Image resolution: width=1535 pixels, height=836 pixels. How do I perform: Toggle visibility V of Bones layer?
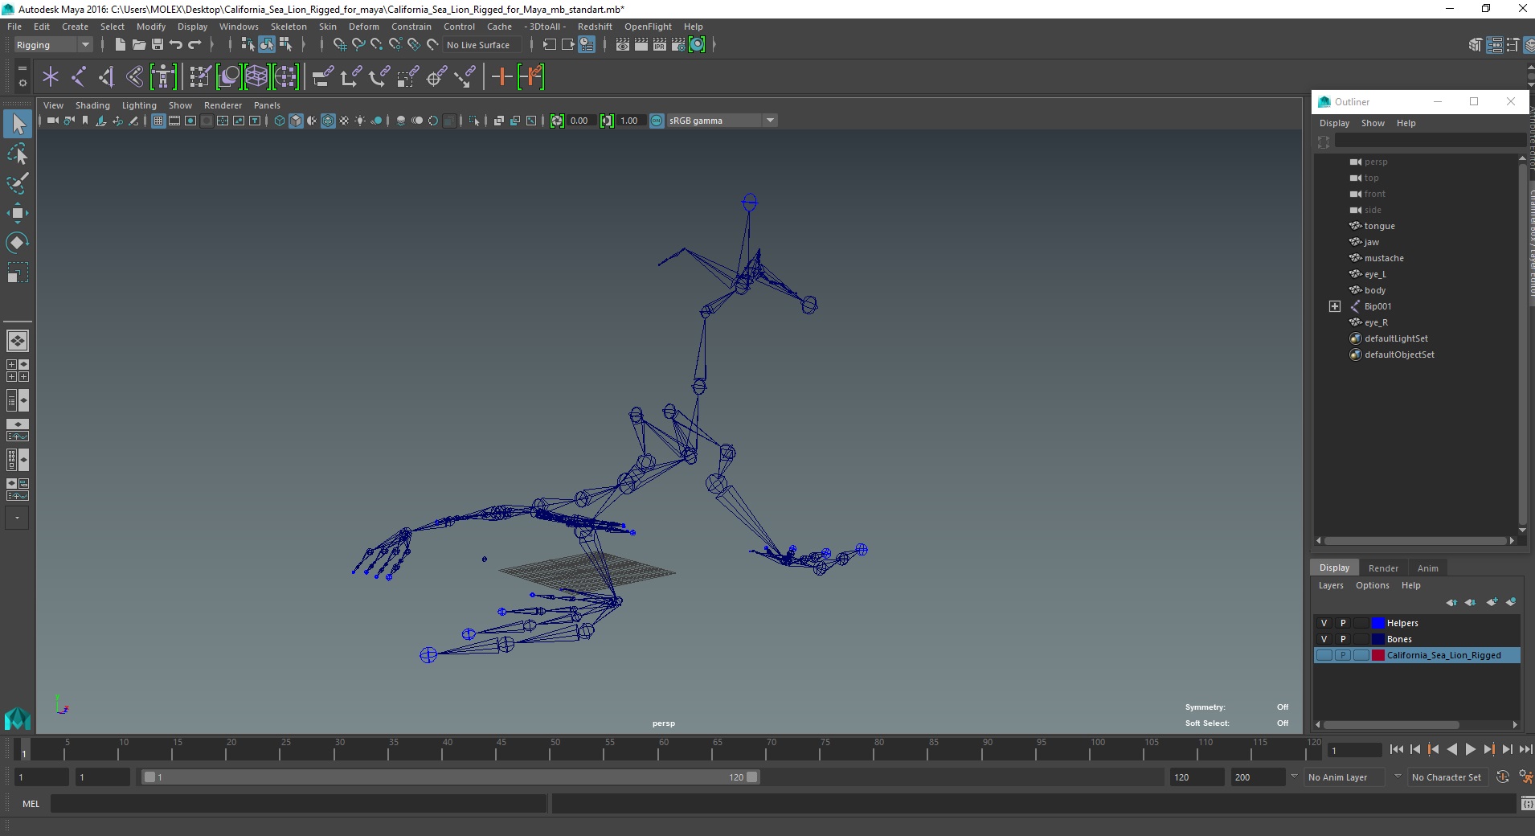tap(1324, 639)
